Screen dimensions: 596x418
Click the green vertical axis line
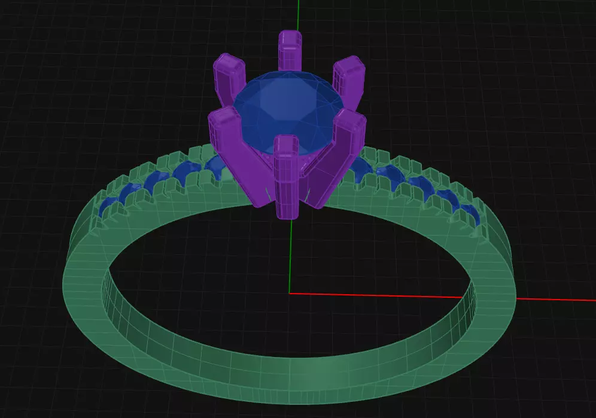[291, 257]
